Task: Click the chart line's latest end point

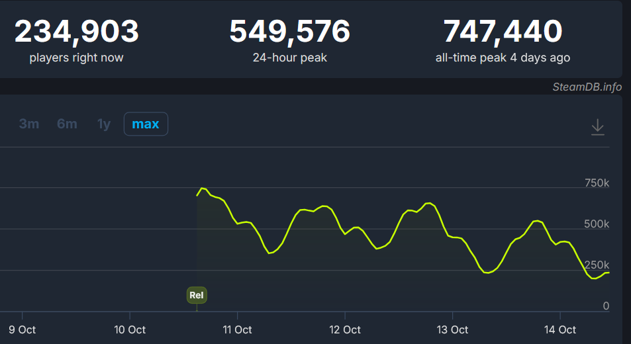Action: point(608,273)
